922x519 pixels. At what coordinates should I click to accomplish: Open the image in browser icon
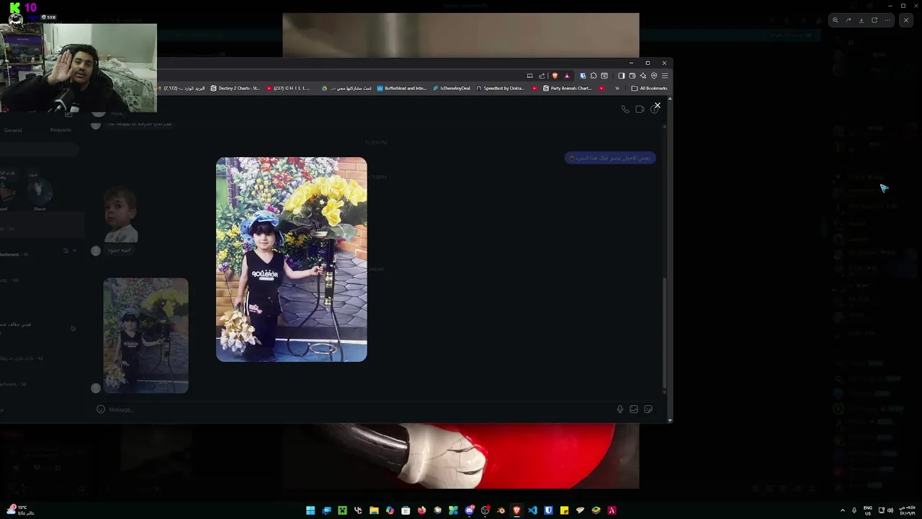(x=874, y=20)
